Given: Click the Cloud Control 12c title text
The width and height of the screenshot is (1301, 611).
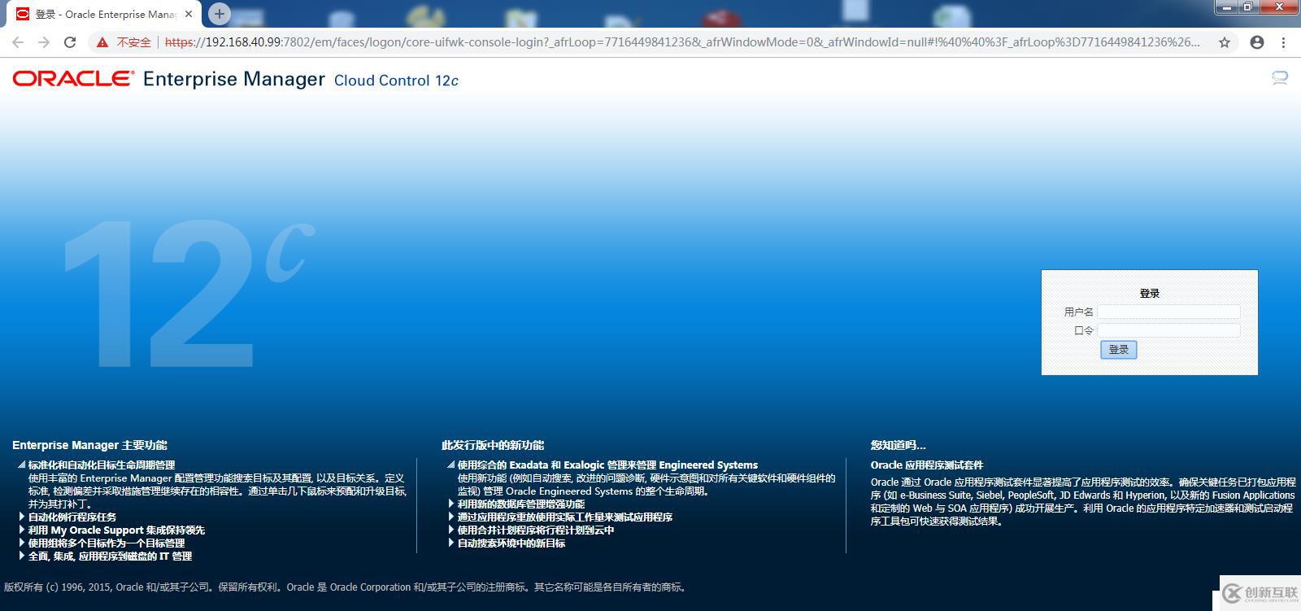Looking at the screenshot, I should coord(396,80).
